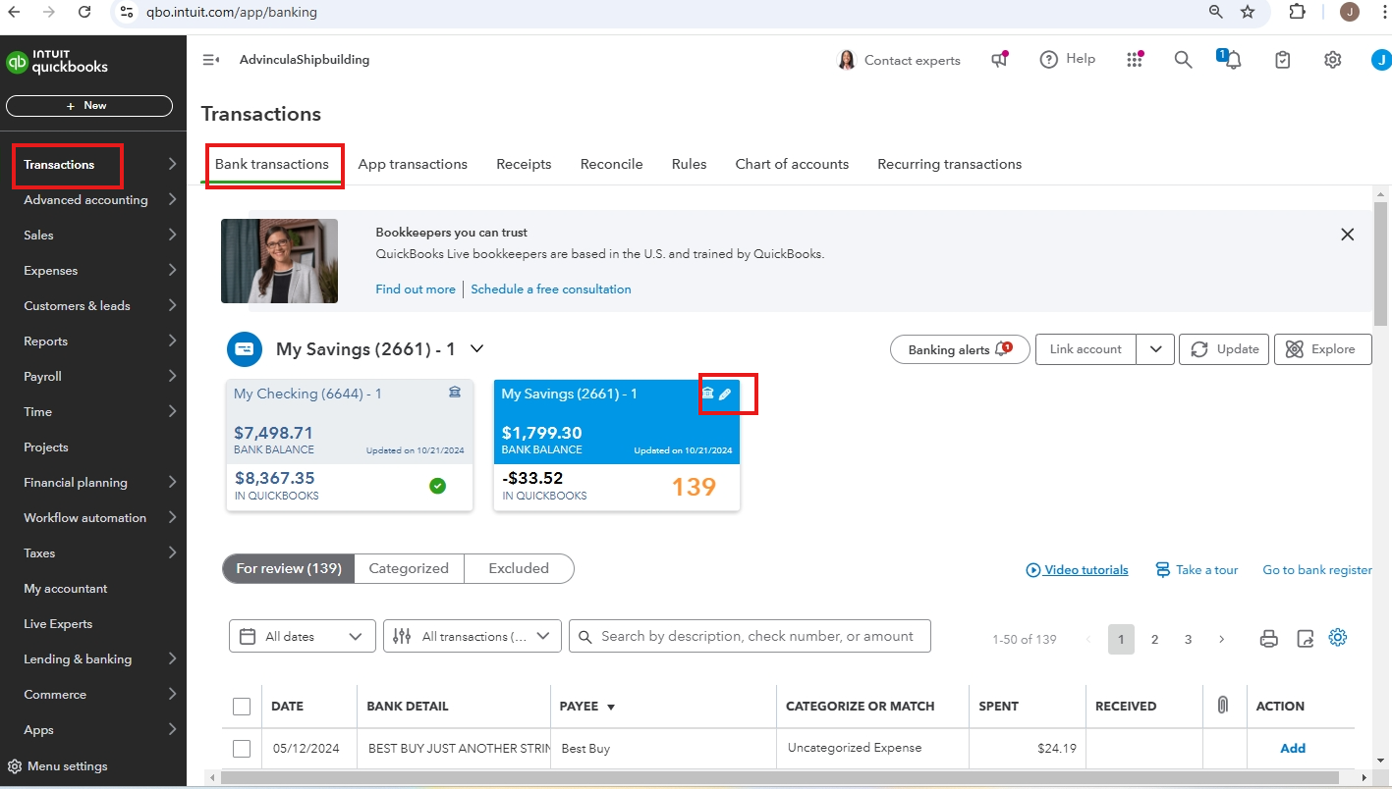The width and height of the screenshot is (1392, 789).
Task: Click green check status on My Checking
Action: pos(438,486)
